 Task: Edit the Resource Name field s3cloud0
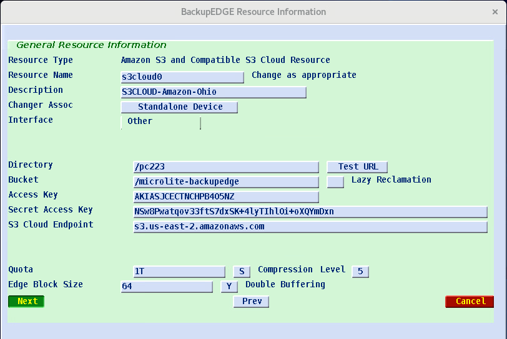[x=182, y=77]
